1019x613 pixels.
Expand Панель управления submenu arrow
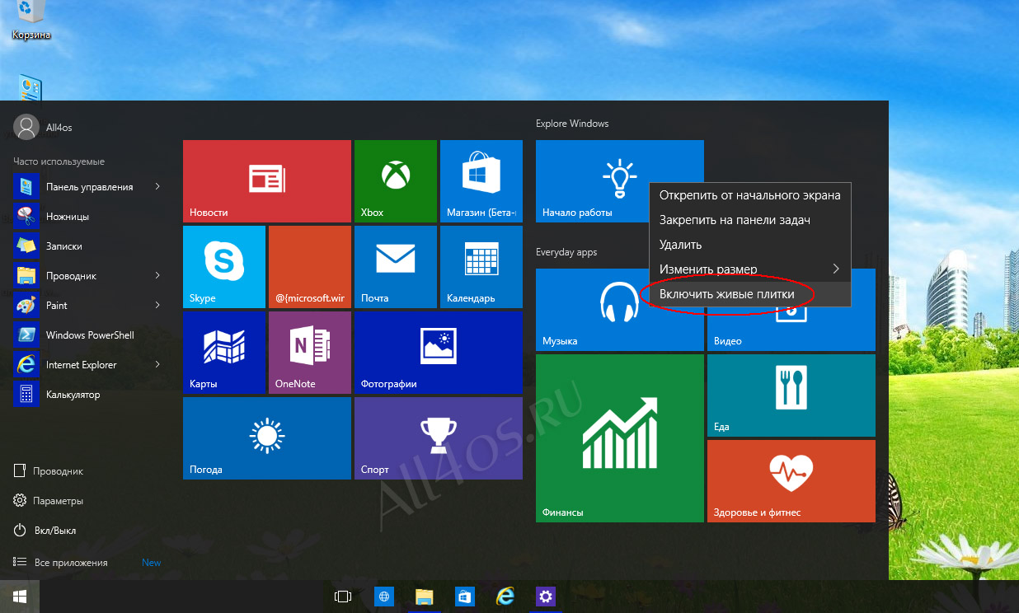pos(157,187)
